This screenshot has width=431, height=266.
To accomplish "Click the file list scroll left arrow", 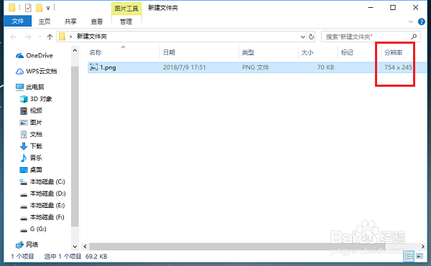I will pos(85,246).
